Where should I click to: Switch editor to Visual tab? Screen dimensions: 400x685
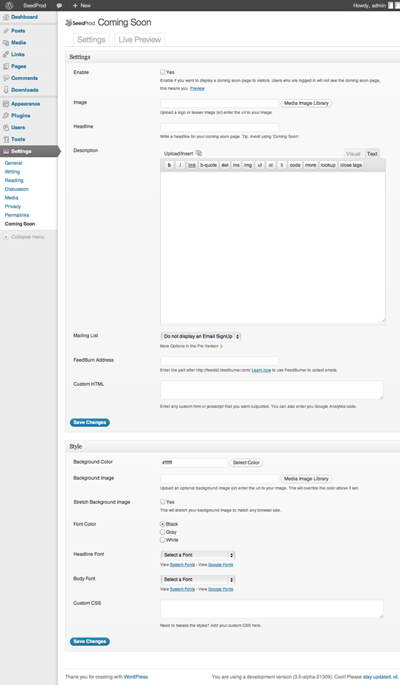tap(353, 154)
